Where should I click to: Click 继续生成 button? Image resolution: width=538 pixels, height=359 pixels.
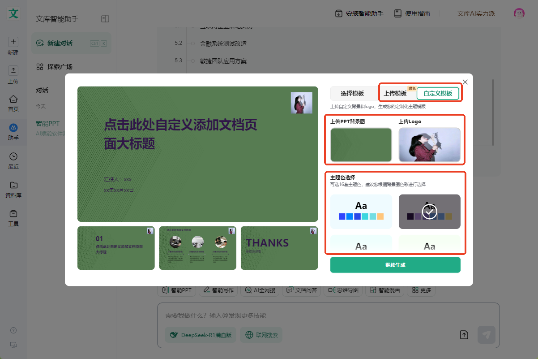(x=395, y=265)
